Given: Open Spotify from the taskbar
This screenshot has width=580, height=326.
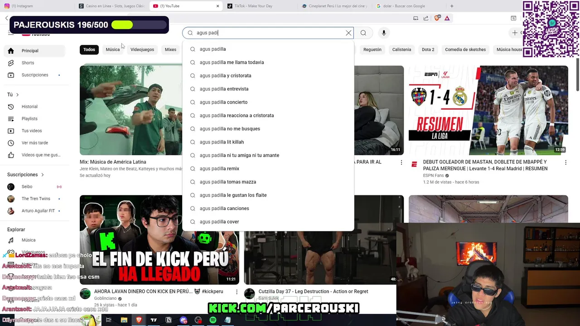Looking at the screenshot, I should coord(213,320).
